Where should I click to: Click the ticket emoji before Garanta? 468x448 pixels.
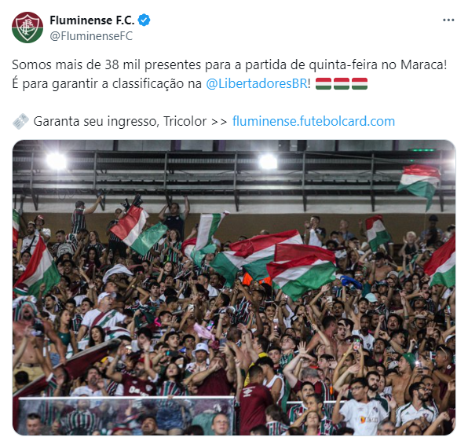(20, 122)
